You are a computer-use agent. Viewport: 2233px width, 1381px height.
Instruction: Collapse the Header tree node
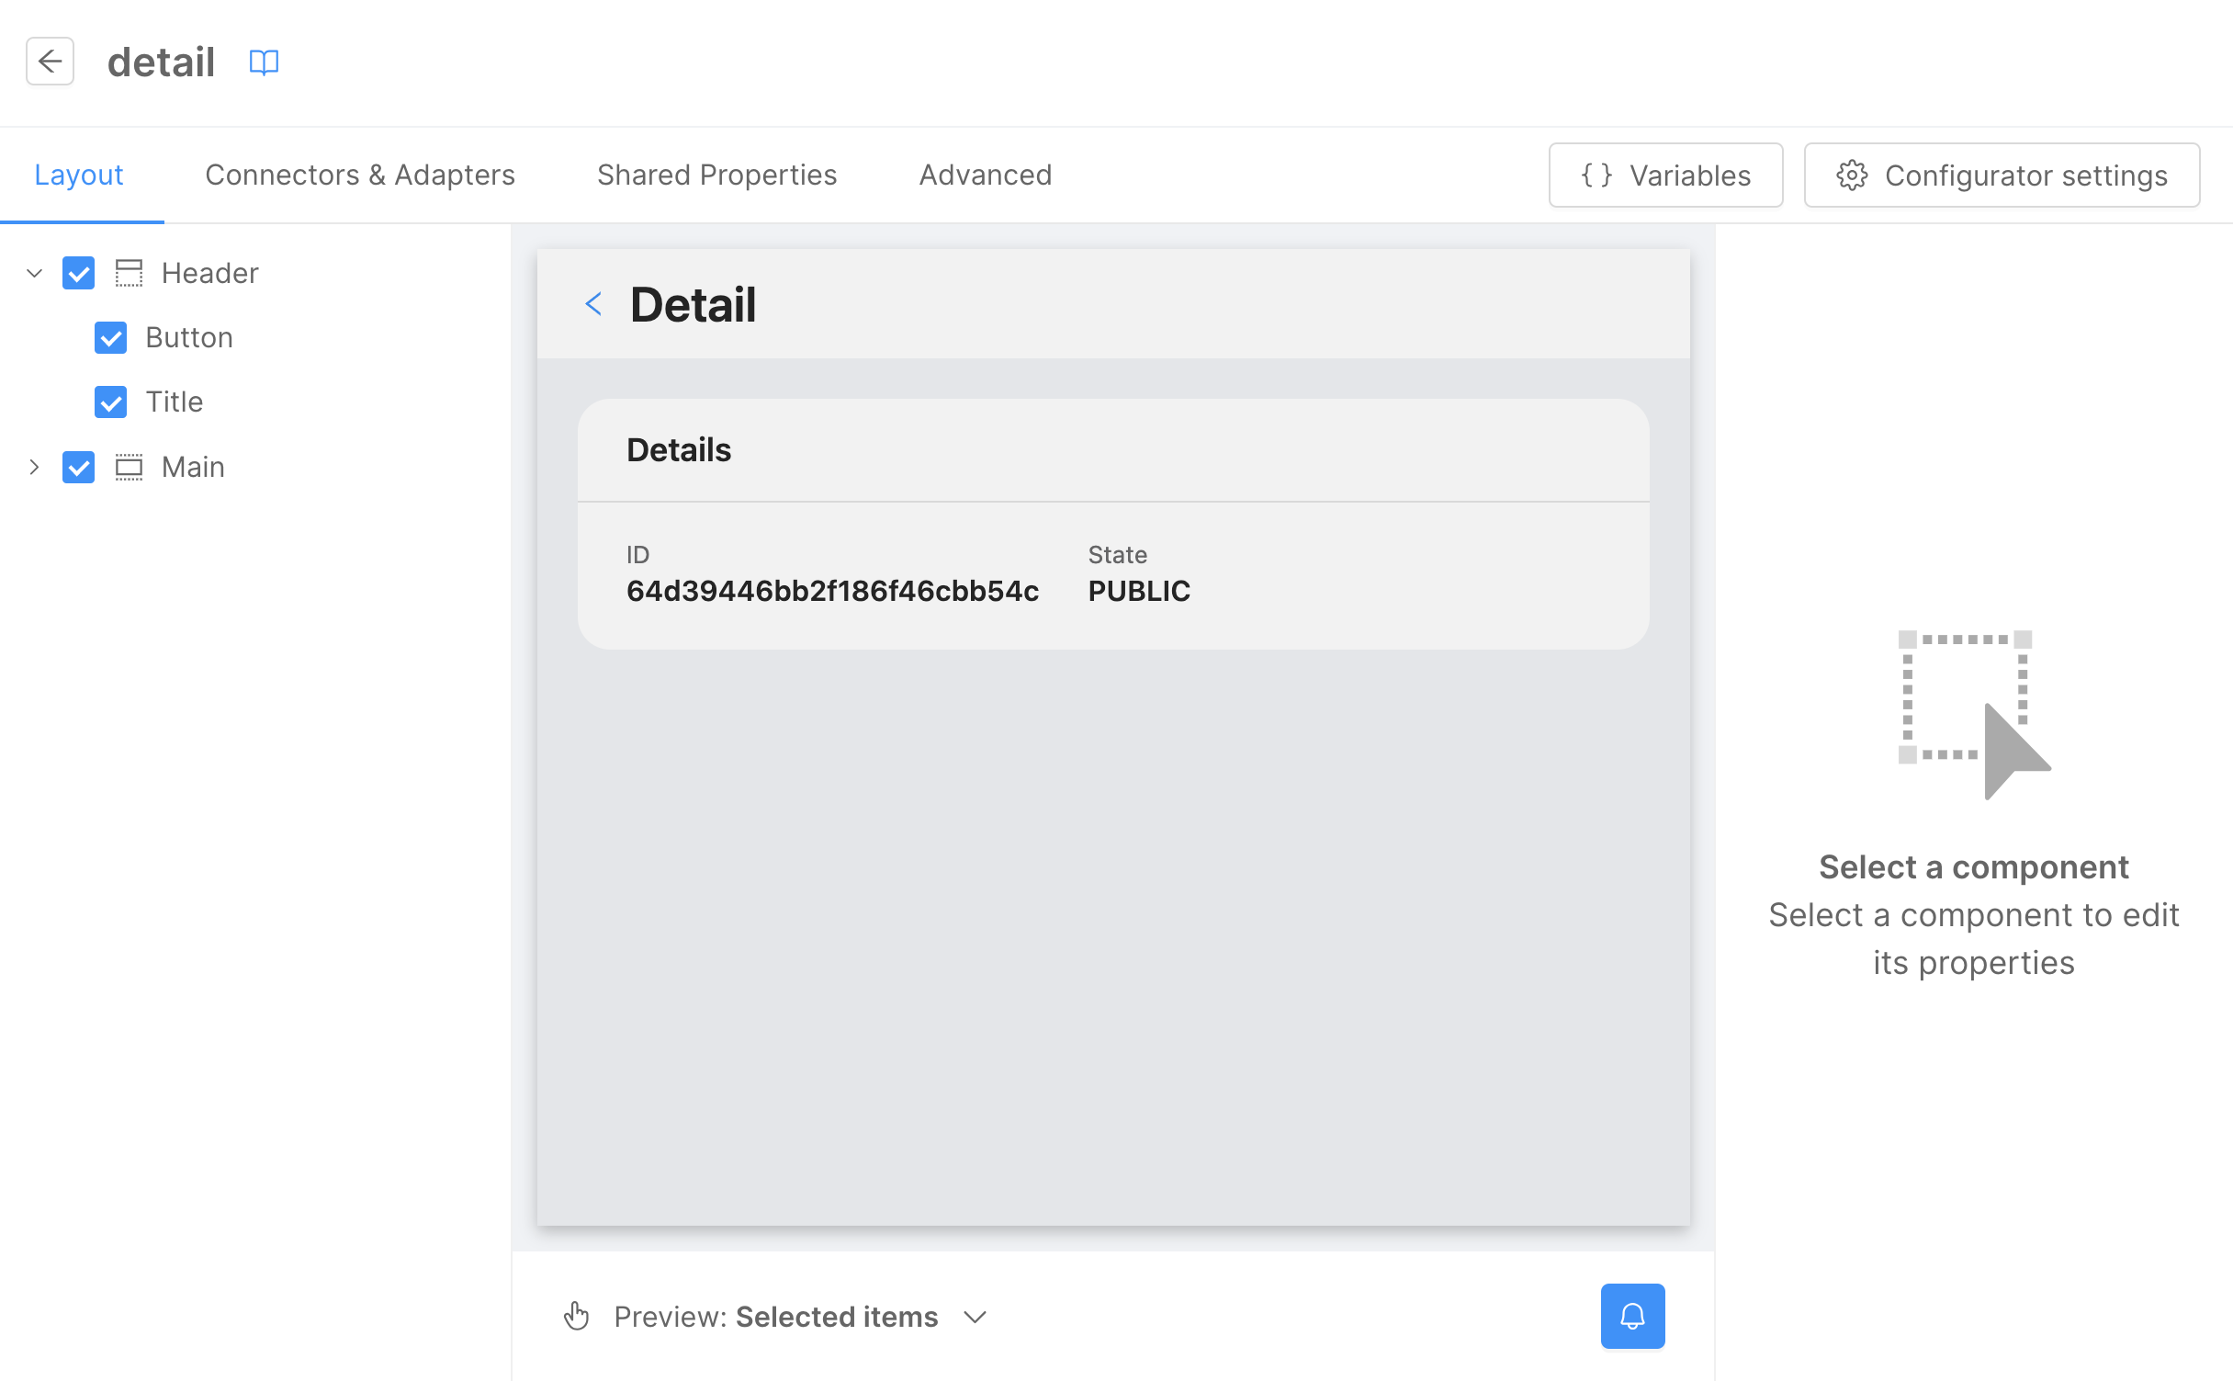(x=35, y=273)
